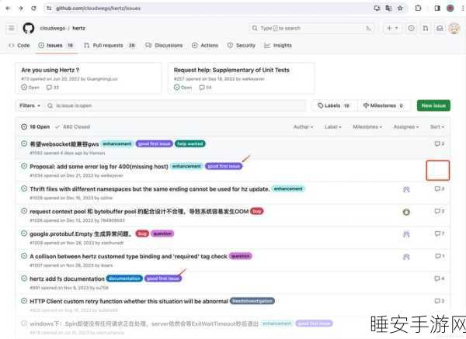
Task: Open pinned issue about Supplementary of Unit Tests
Action: [231, 70]
